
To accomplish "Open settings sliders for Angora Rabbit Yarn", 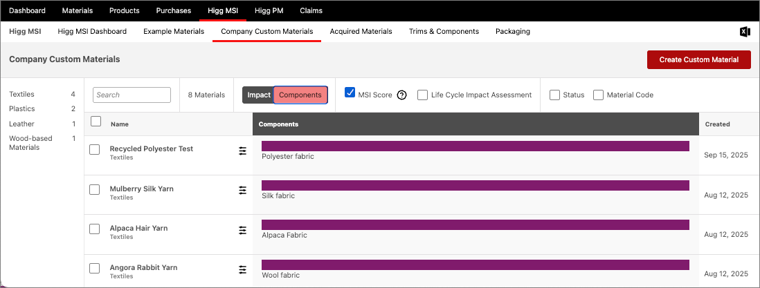I will point(242,269).
